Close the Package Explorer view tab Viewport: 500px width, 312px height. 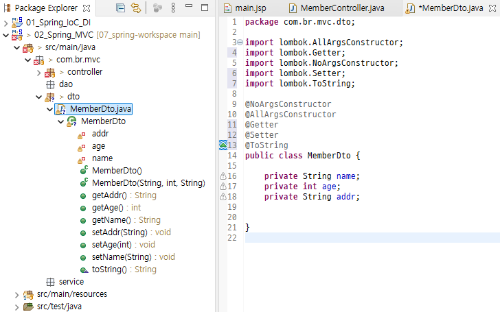pyautogui.click(x=87, y=8)
